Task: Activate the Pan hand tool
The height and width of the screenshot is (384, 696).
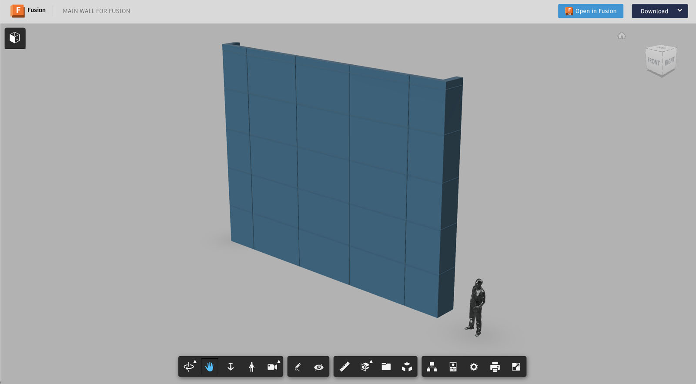Action: point(210,367)
